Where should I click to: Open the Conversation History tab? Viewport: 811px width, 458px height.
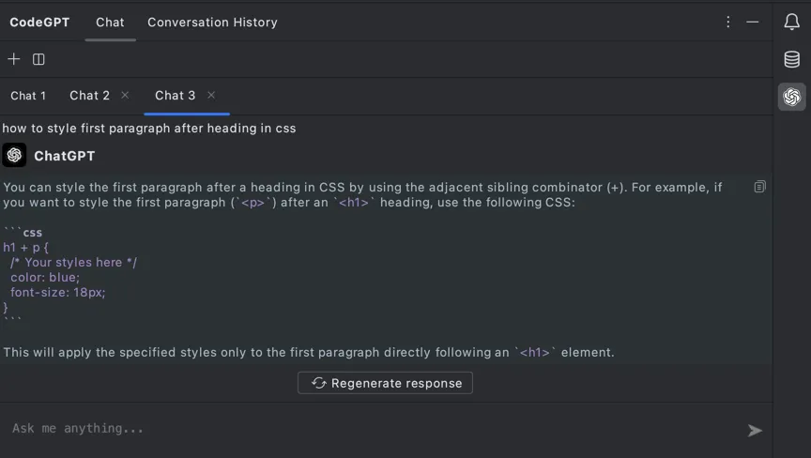[x=212, y=23]
